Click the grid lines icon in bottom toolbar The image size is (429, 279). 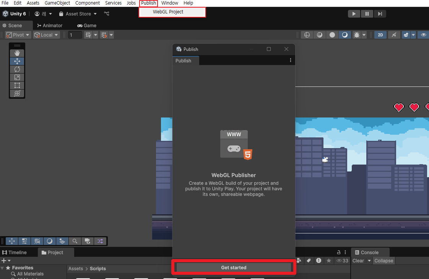(37, 241)
